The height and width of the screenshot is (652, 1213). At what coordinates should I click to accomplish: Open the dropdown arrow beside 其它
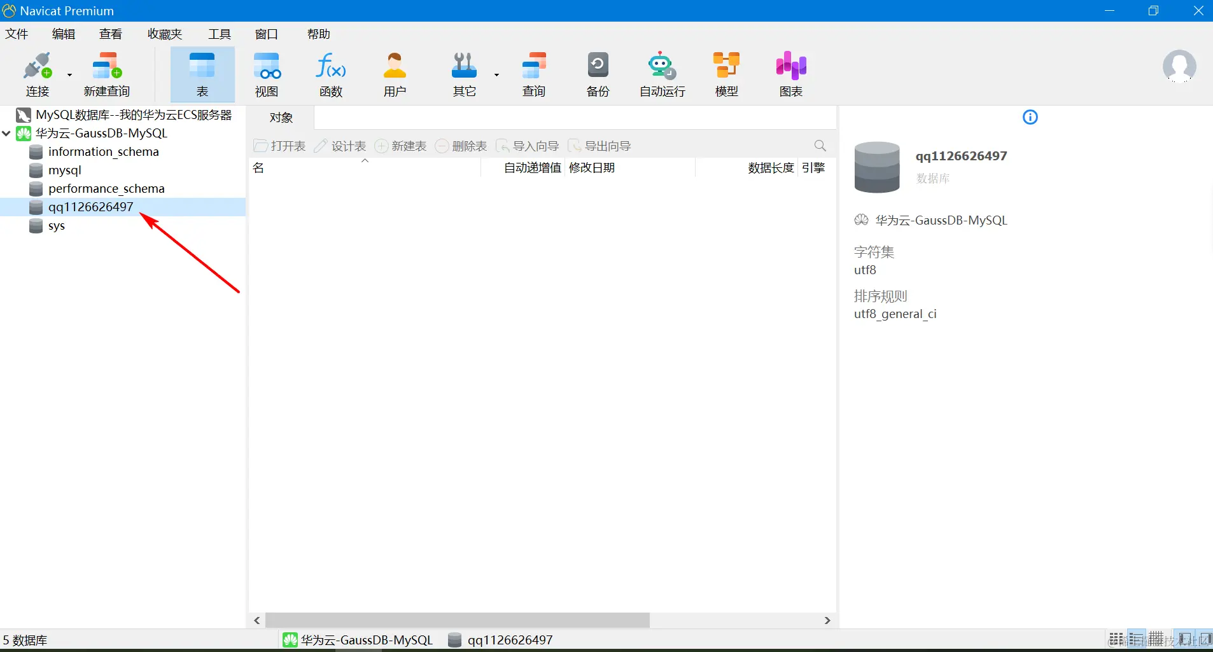click(x=496, y=75)
